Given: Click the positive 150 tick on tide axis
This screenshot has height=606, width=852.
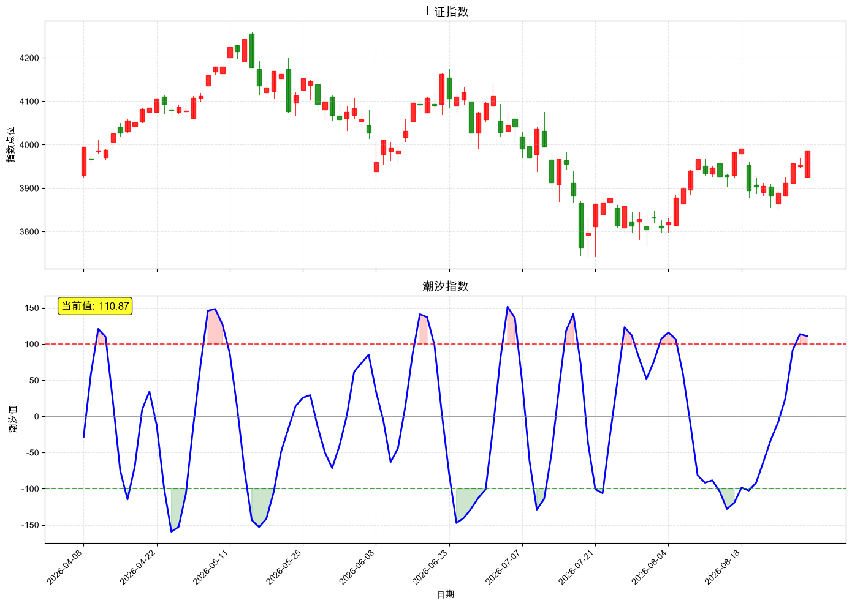Looking at the screenshot, I should click(31, 309).
